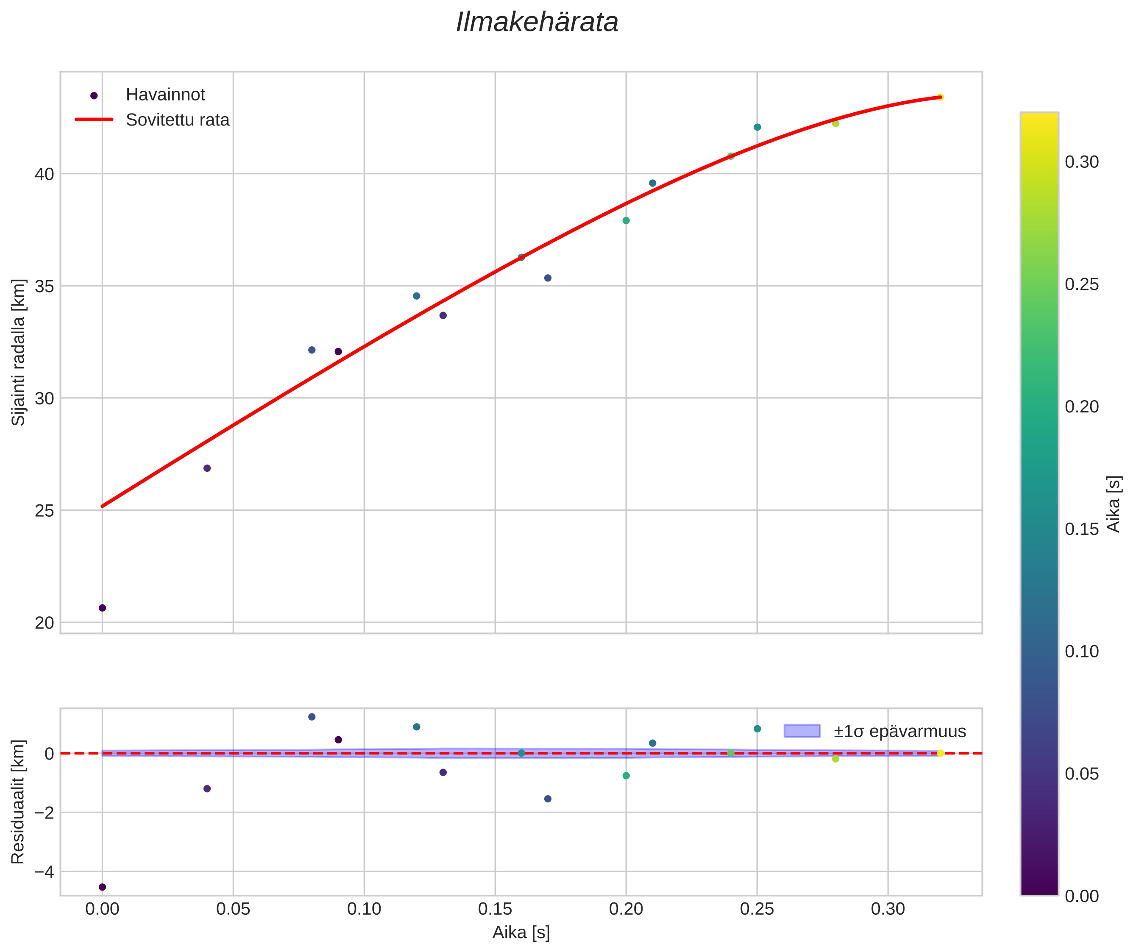Image resolution: width=1133 pixels, height=952 pixels.
Task: Click the colorbar at the 0.30 tick
Action: click(x=1039, y=162)
